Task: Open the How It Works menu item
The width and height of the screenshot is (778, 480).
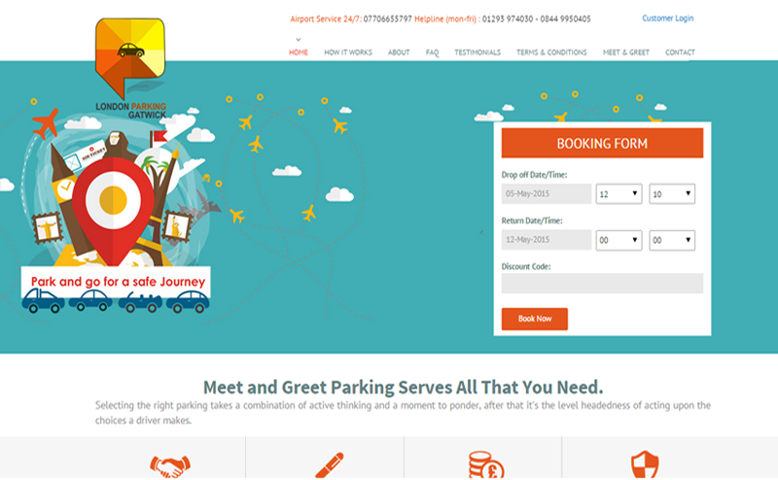Action: click(348, 52)
